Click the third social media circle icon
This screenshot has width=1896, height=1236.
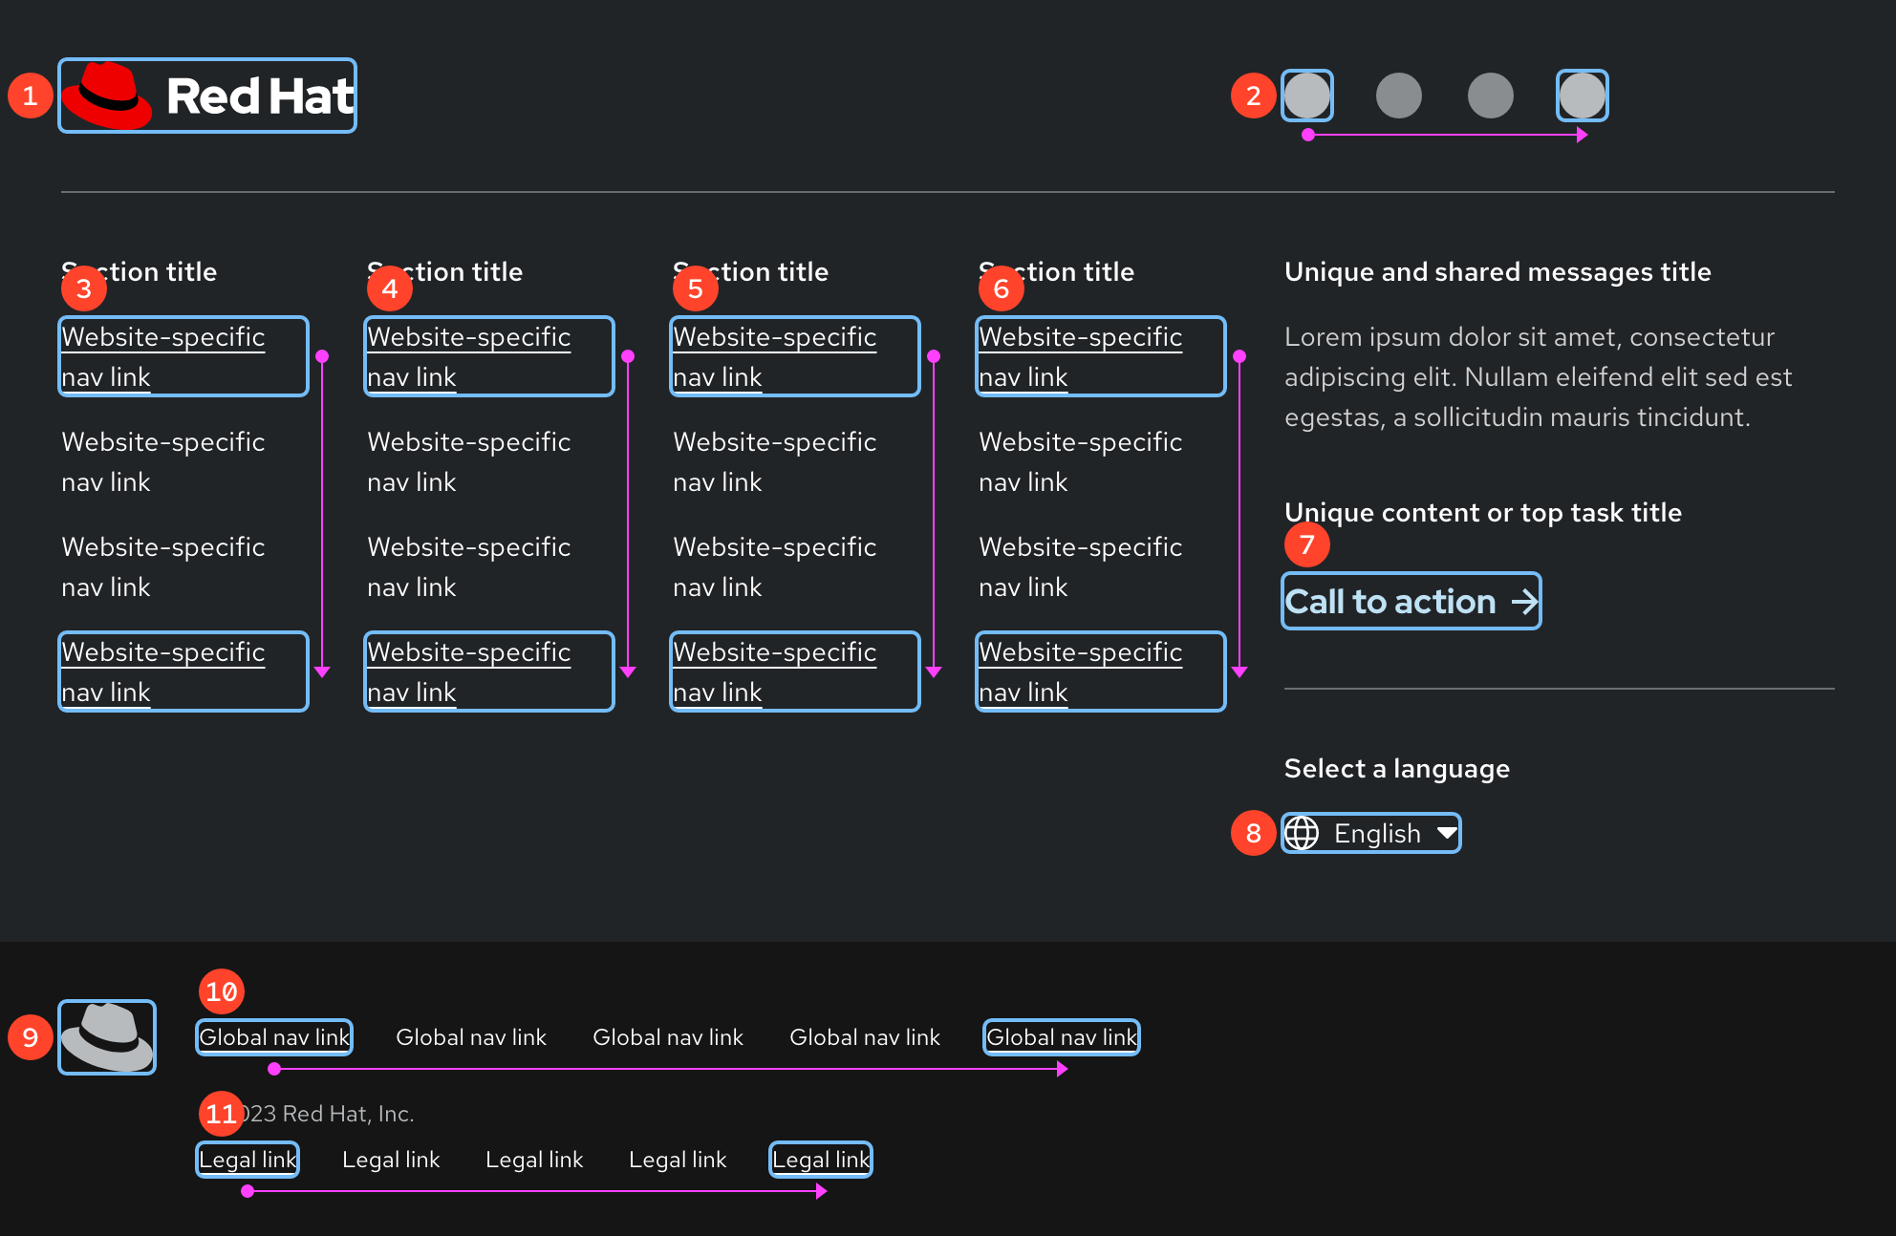coord(1490,96)
